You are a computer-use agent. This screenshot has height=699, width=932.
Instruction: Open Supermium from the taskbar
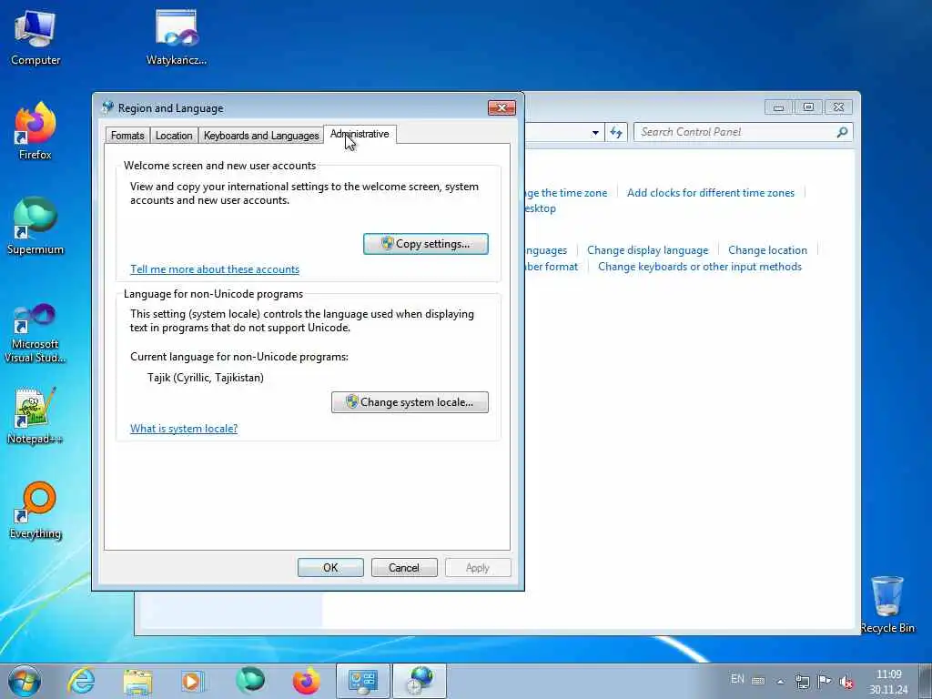250,681
